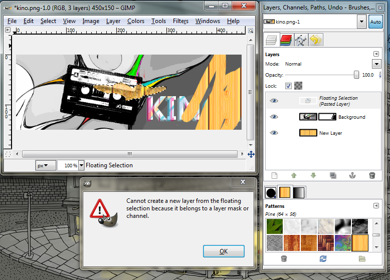The height and width of the screenshot is (280, 390).
Task: Switch to the Paths tab icon
Action: (301, 40)
